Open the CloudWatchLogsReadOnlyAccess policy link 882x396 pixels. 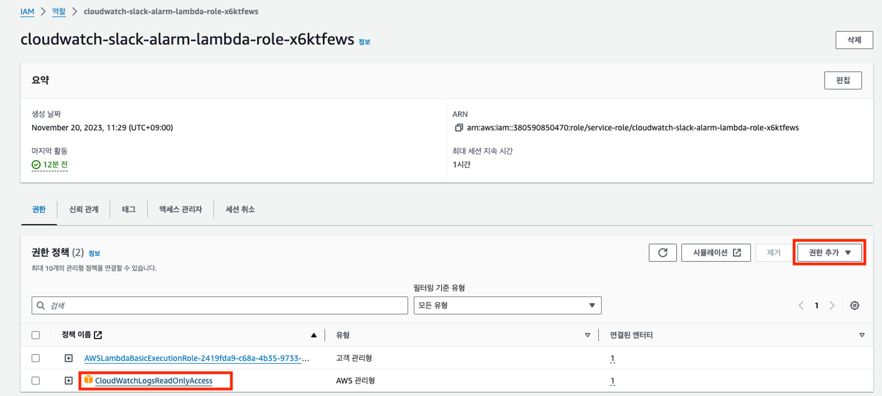coord(153,381)
